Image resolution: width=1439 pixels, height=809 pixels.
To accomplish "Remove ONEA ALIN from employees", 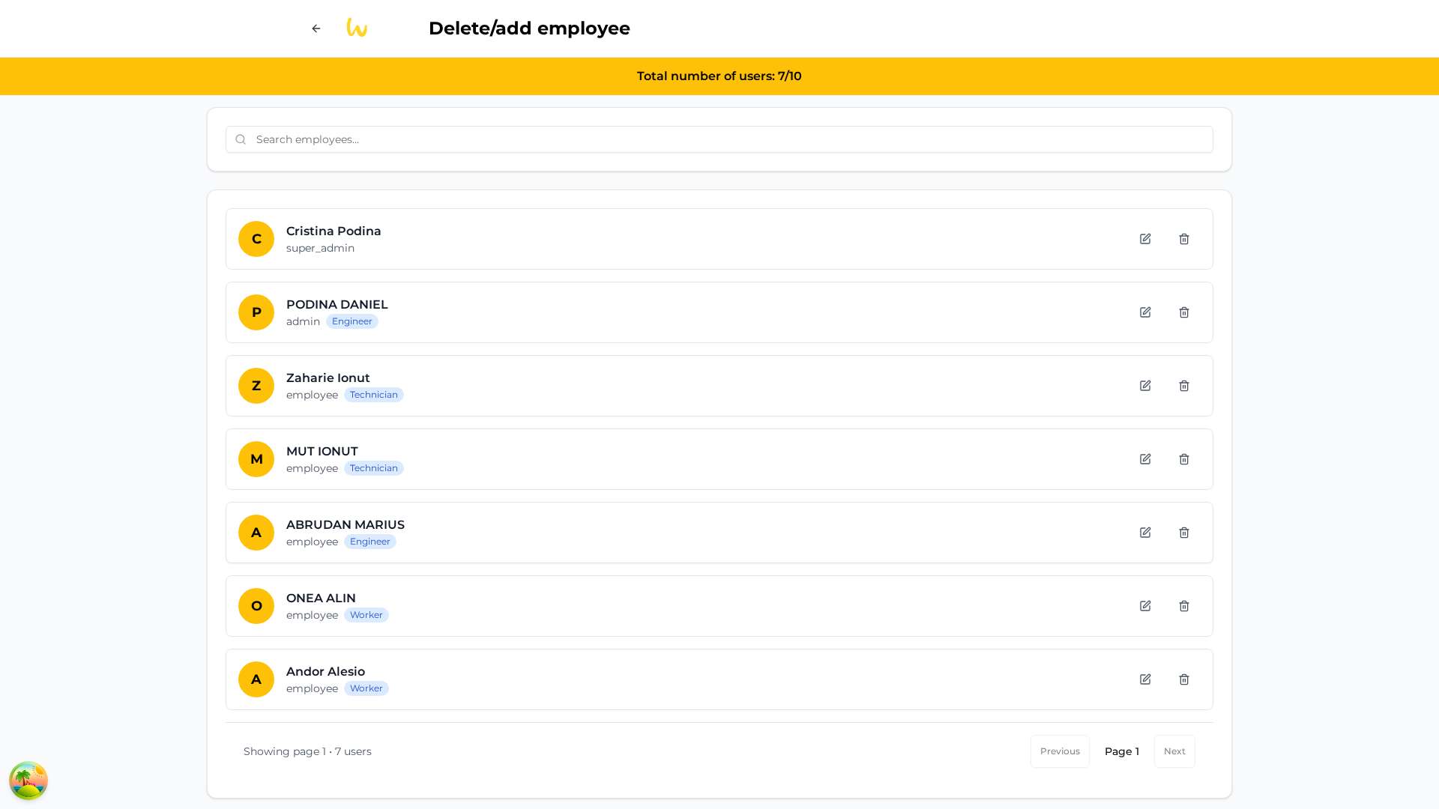I will [x=1184, y=606].
